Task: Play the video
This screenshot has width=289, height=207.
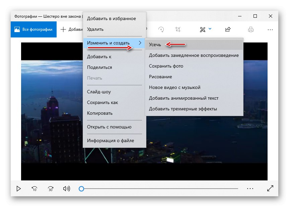Action: coord(19,189)
